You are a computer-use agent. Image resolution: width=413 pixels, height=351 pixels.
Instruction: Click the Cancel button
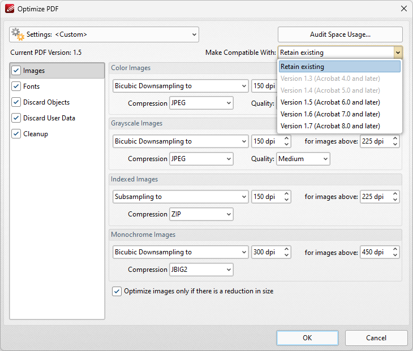coord(376,338)
